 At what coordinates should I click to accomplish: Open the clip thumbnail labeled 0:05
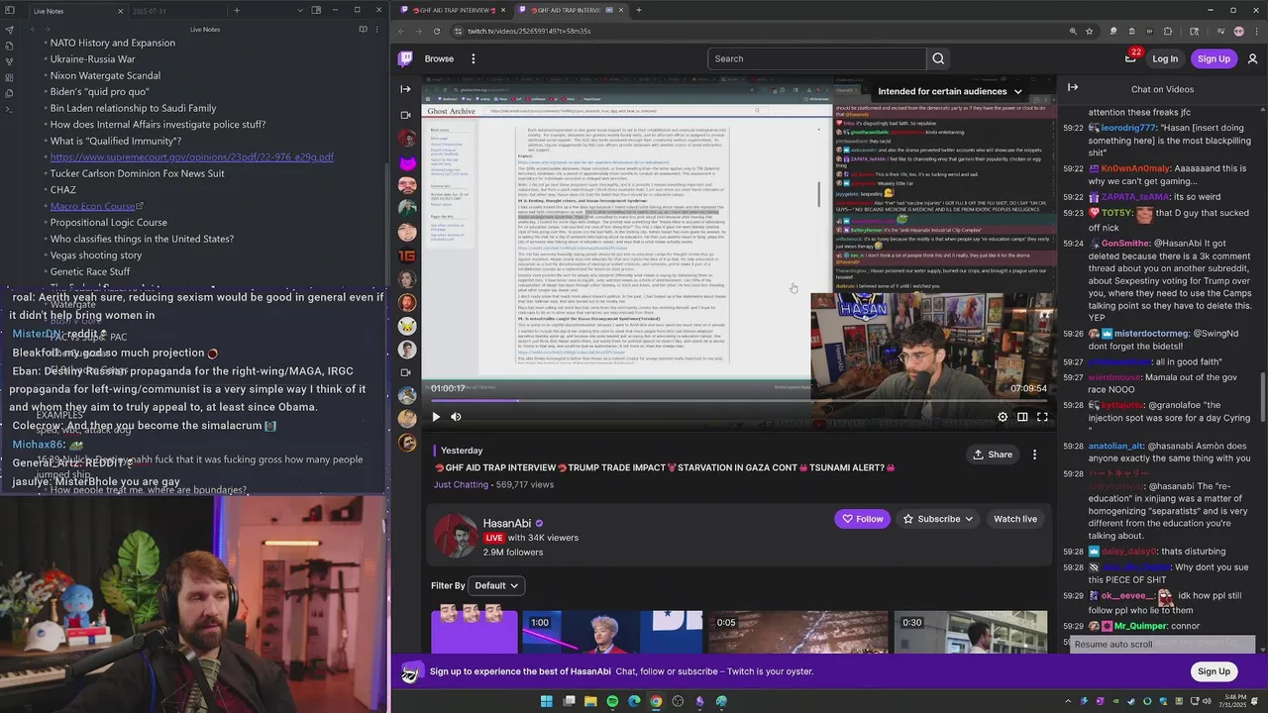point(797,632)
